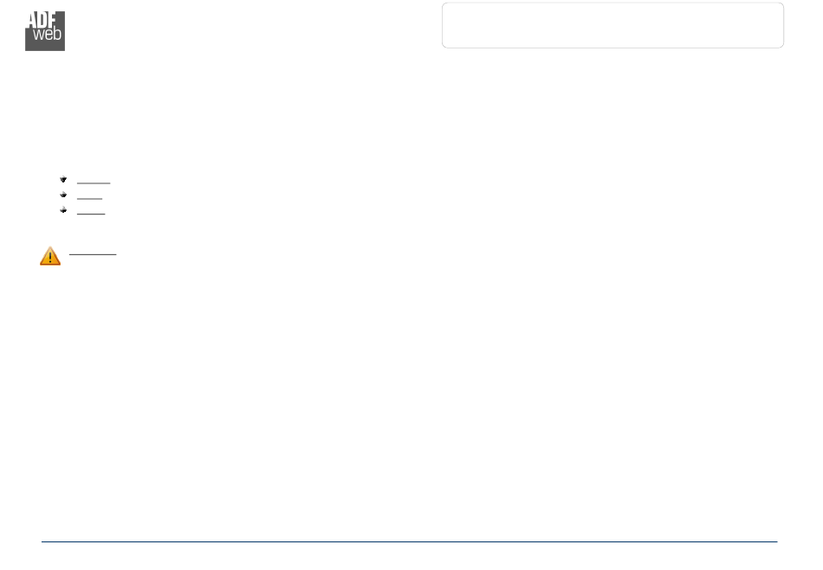Click the second bullet point marker
This screenshot has width=823, height=570.
(x=63, y=195)
